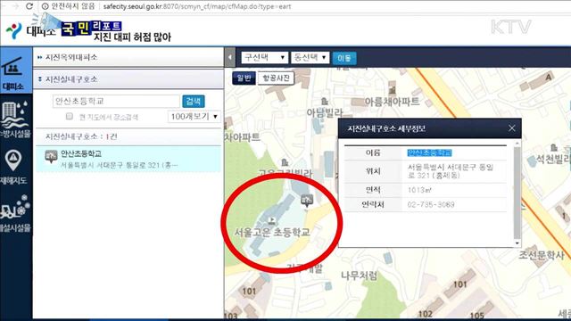This screenshot has height=321, width=571.
Task: Click the Seoul city logo
Action: pyautogui.click(x=13, y=31)
